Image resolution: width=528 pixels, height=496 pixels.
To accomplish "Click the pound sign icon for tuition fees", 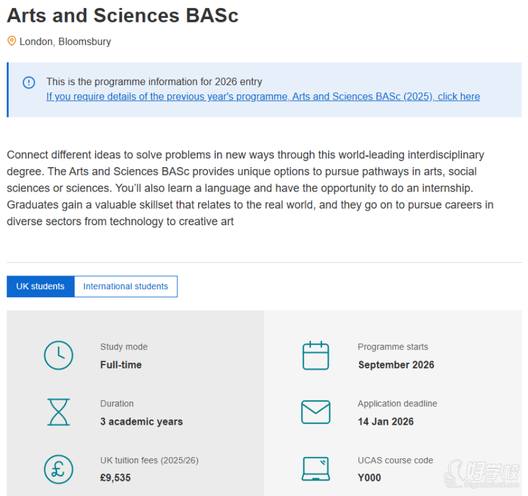I will coord(59,469).
